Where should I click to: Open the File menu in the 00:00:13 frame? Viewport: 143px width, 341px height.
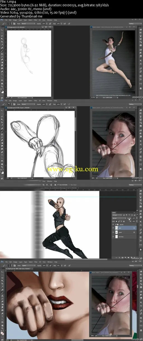(x=6, y=20)
